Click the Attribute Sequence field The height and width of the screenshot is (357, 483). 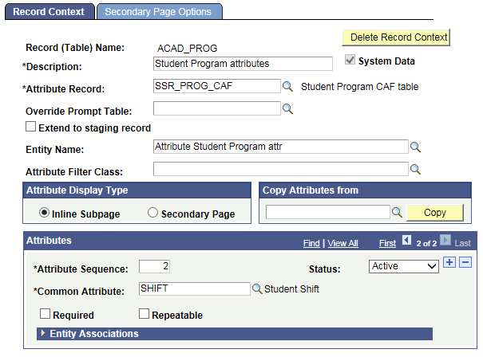(x=154, y=266)
